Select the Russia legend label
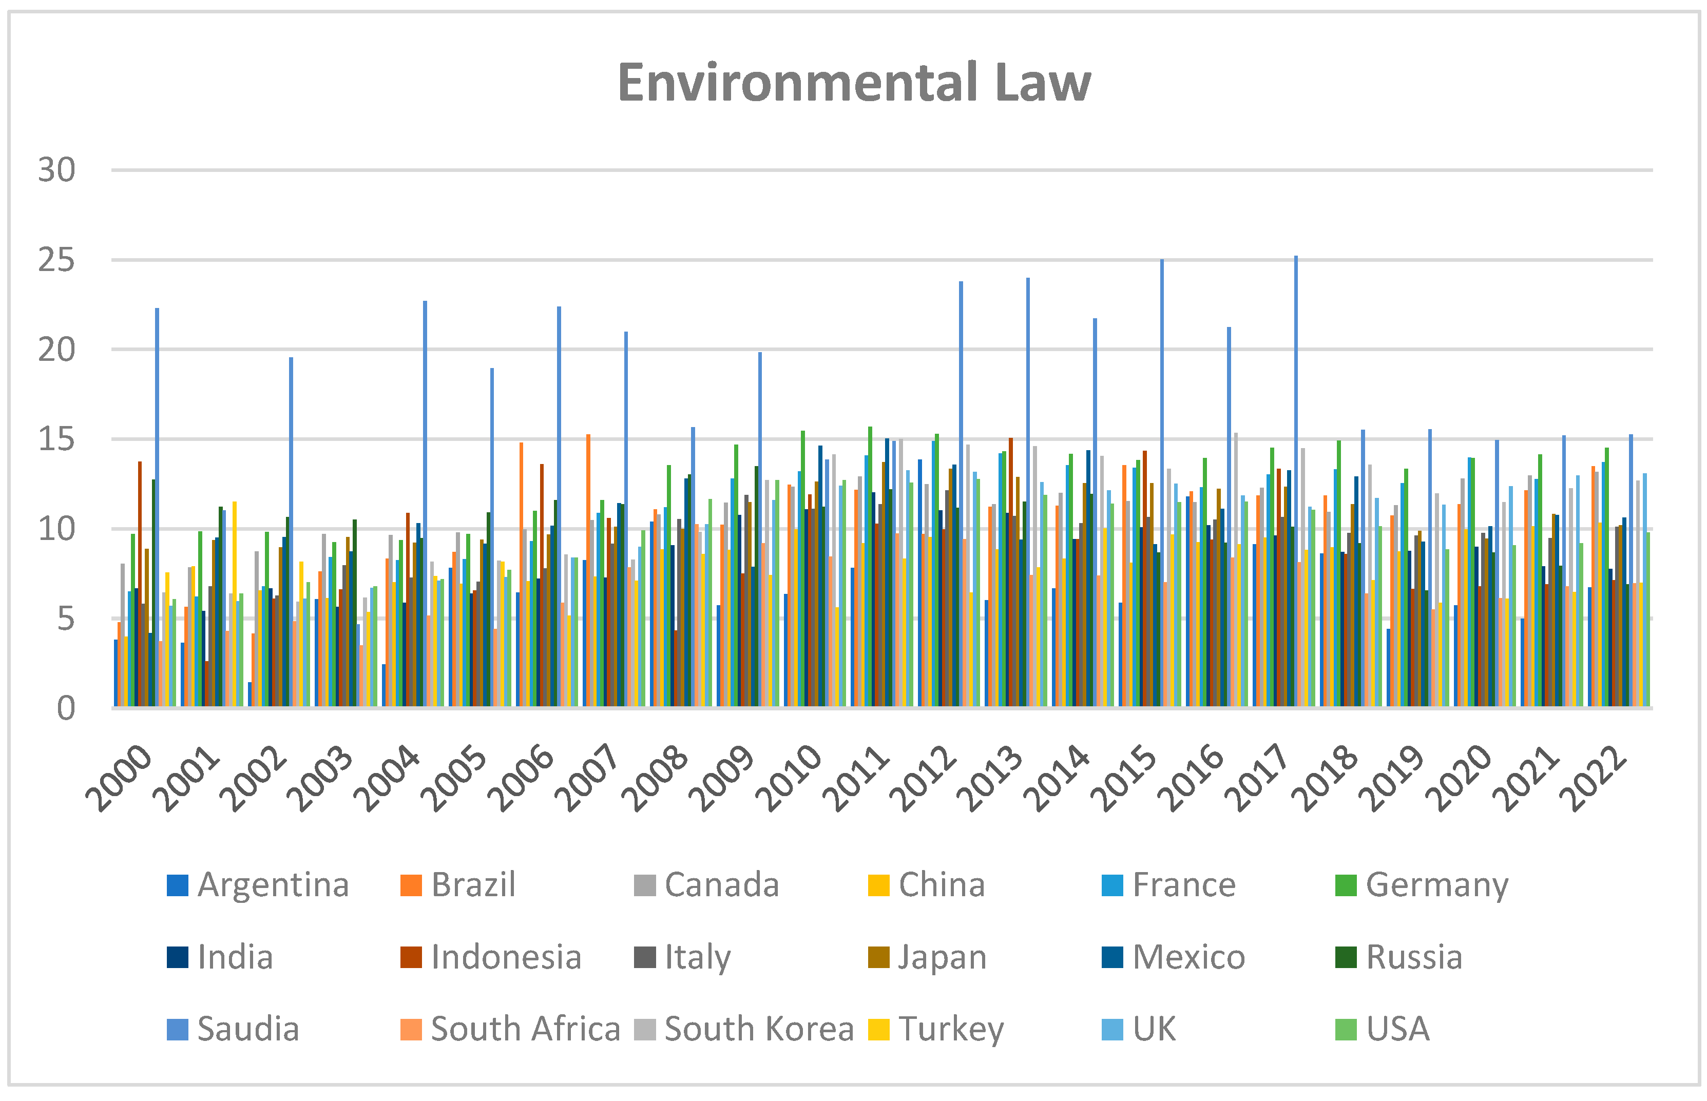The height and width of the screenshot is (1101, 1707). click(1414, 957)
